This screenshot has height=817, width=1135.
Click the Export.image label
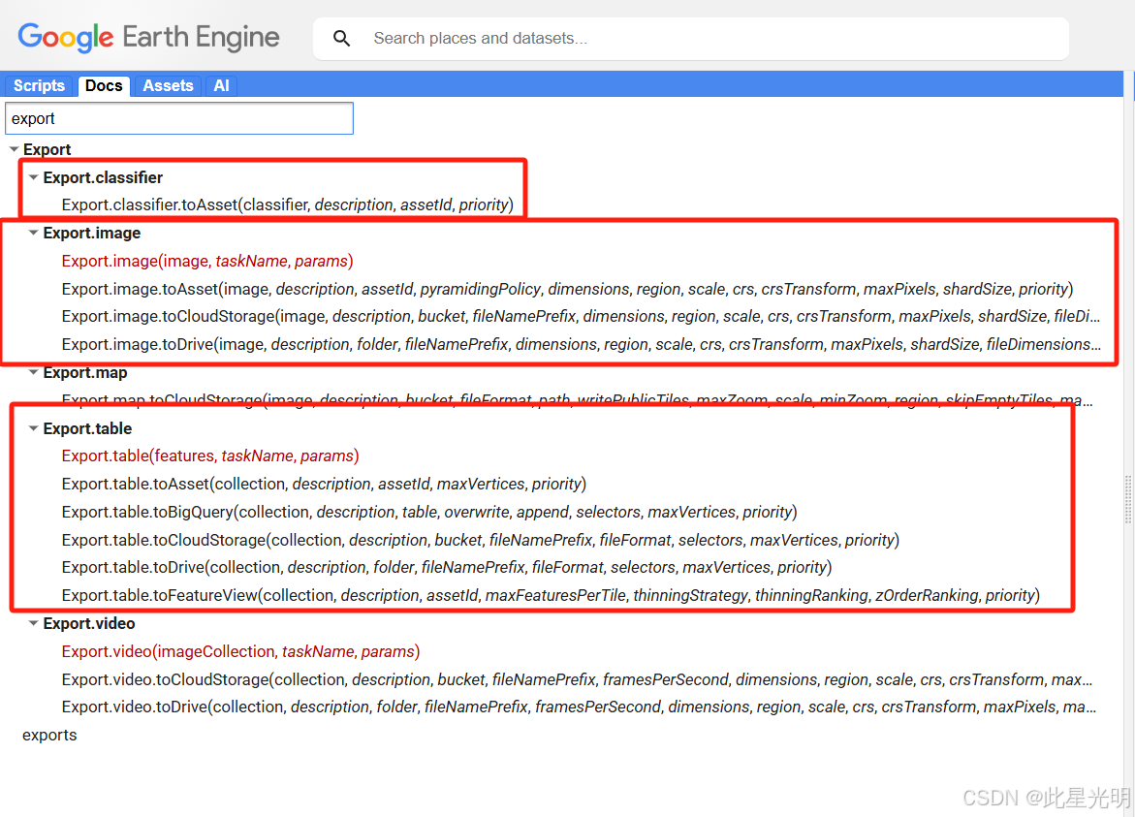(92, 233)
